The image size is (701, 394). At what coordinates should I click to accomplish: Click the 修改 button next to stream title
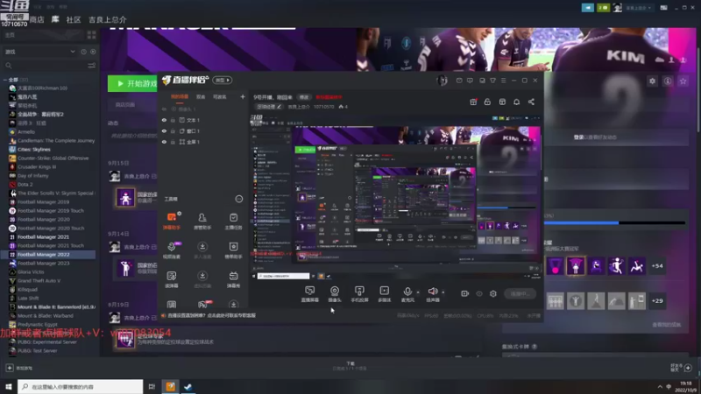click(x=304, y=97)
